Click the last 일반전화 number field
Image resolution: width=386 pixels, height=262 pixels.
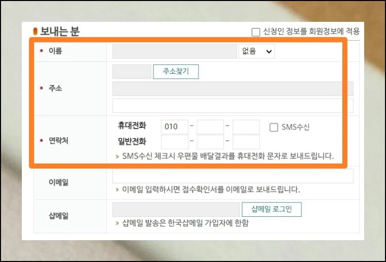[246, 142]
